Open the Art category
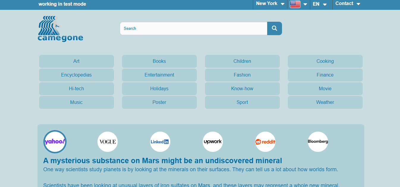The image size is (400, 187). coord(76,61)
